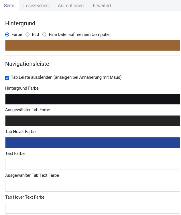Click the white Text Farbe color field
The width and height of the screenshot is (181, 215).
[x=93, y=164]
